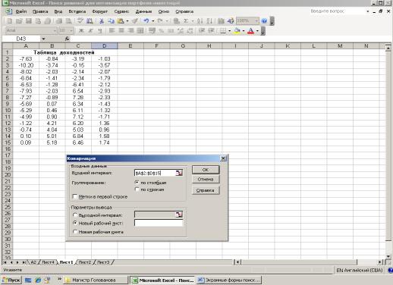The width and height of the screenshot is (393, 285).
Task: Select 'Новая рабочая книга' radio option
Action: (75, 232)
